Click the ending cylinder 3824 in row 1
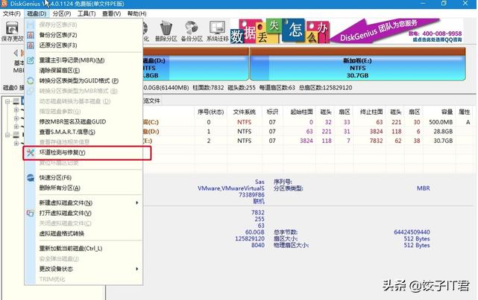The height and width of the screenshot is (300, 478). coord(376,132)
